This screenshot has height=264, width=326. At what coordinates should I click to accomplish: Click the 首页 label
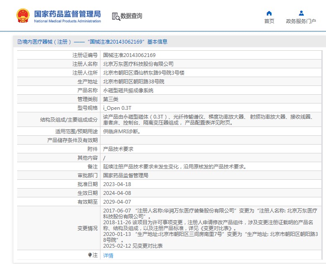pos(269,21)
